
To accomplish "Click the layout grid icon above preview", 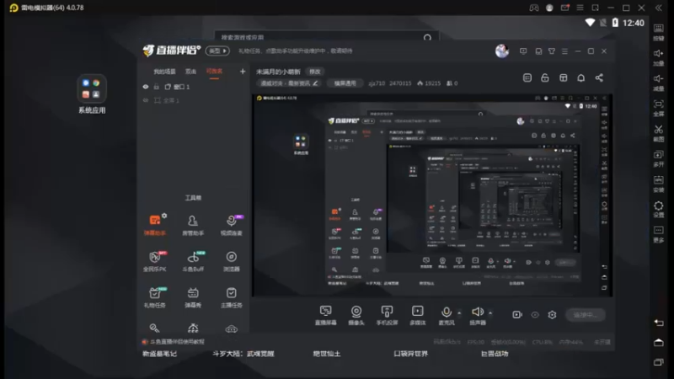I will [x=563, y=77].
